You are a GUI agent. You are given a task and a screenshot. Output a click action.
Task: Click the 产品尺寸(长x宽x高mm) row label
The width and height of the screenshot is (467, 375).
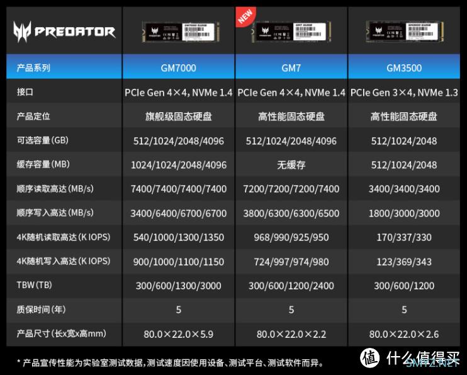click(x=61, y=333)
